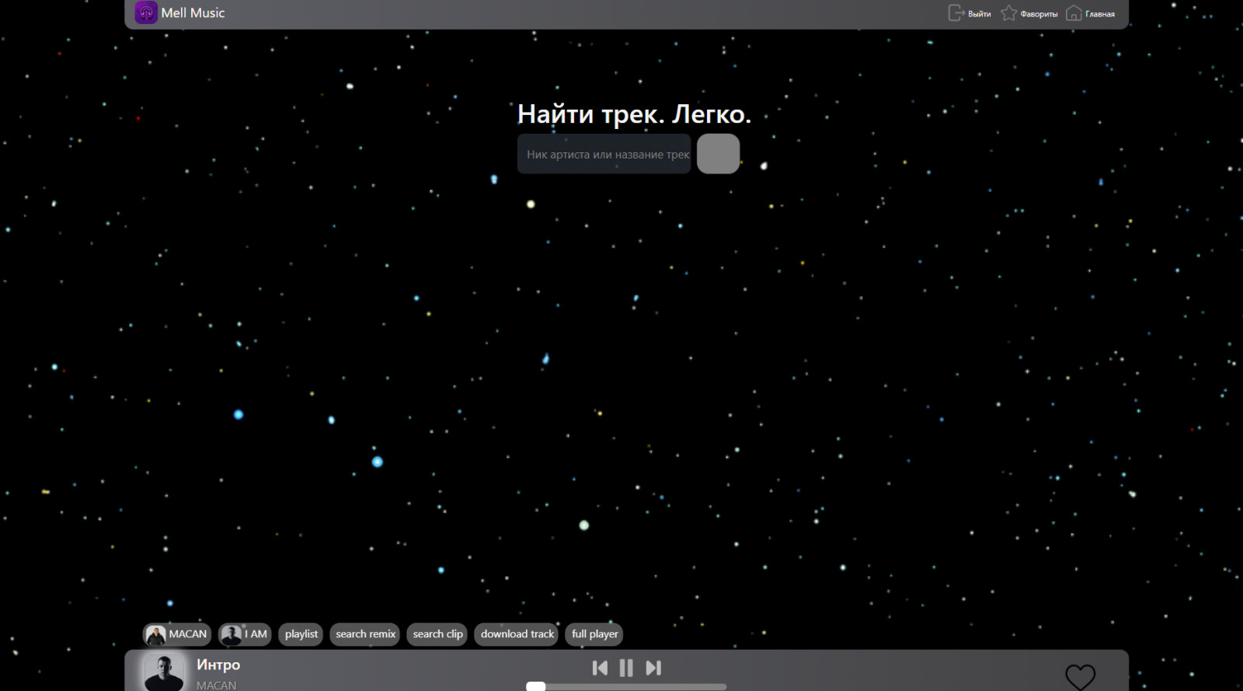Click the house home icon
Image resolution: width=1243 pixels, height=691 pixels.
pos(1074,13)
